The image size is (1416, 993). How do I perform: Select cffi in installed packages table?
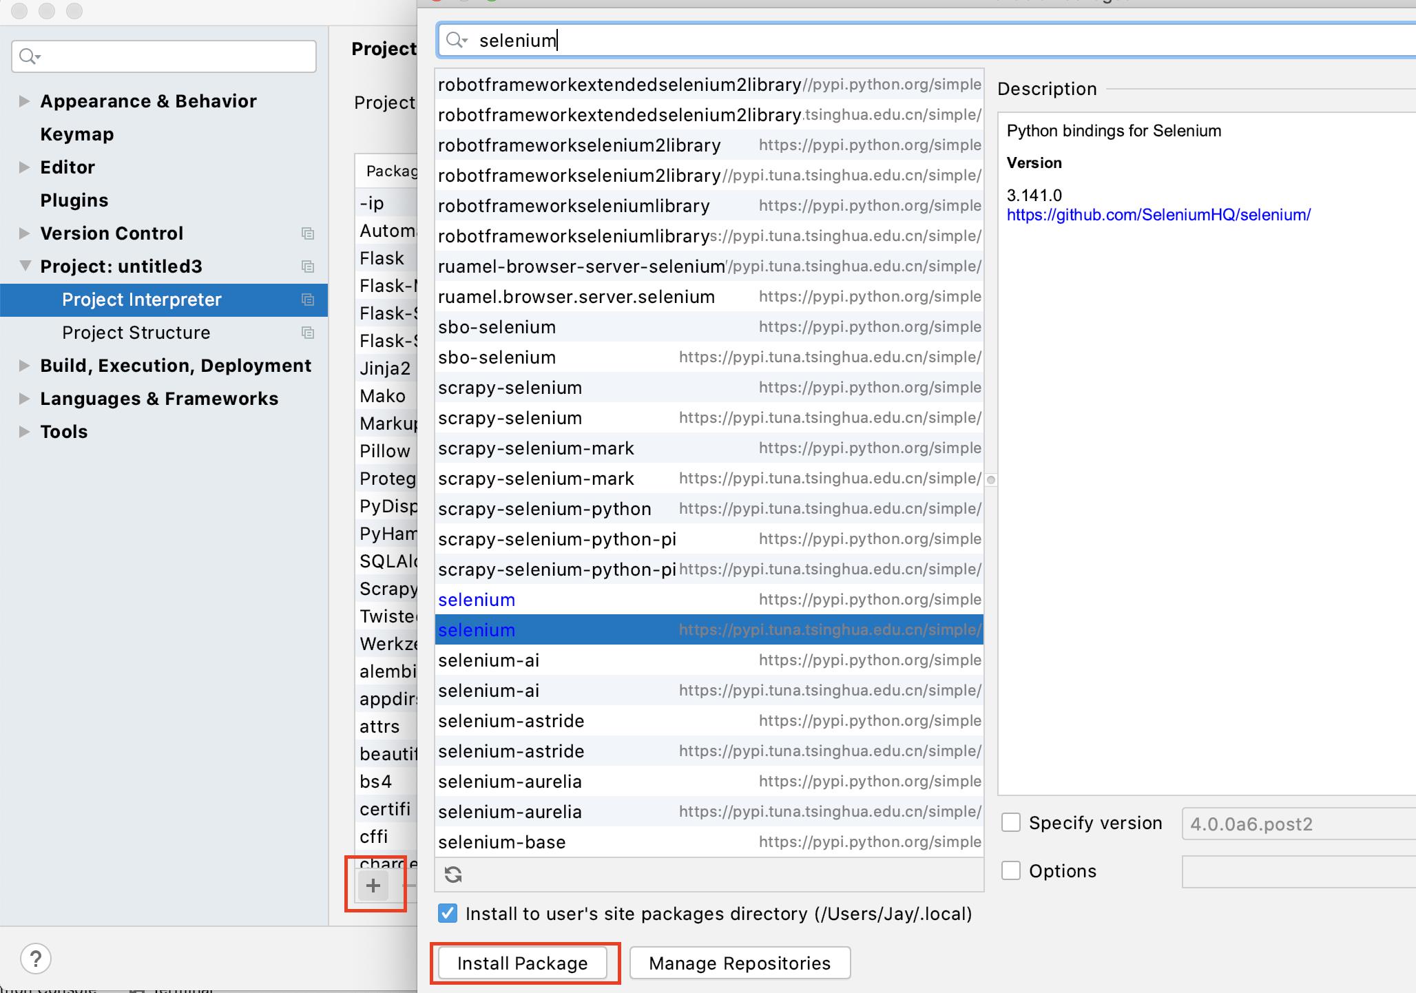tap(386, 837)
